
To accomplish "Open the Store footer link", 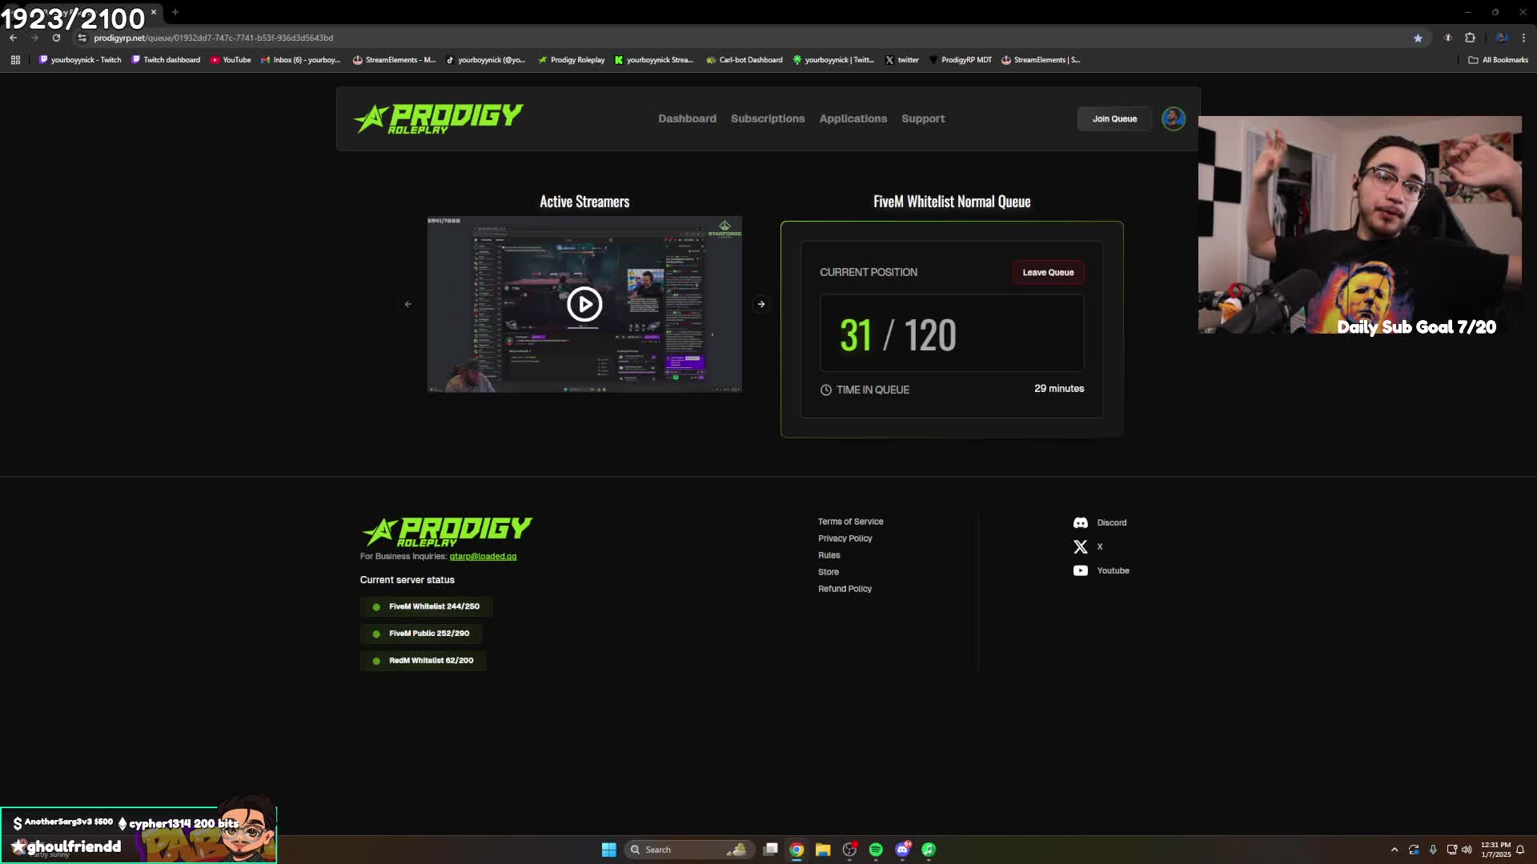I will (828, 572).
